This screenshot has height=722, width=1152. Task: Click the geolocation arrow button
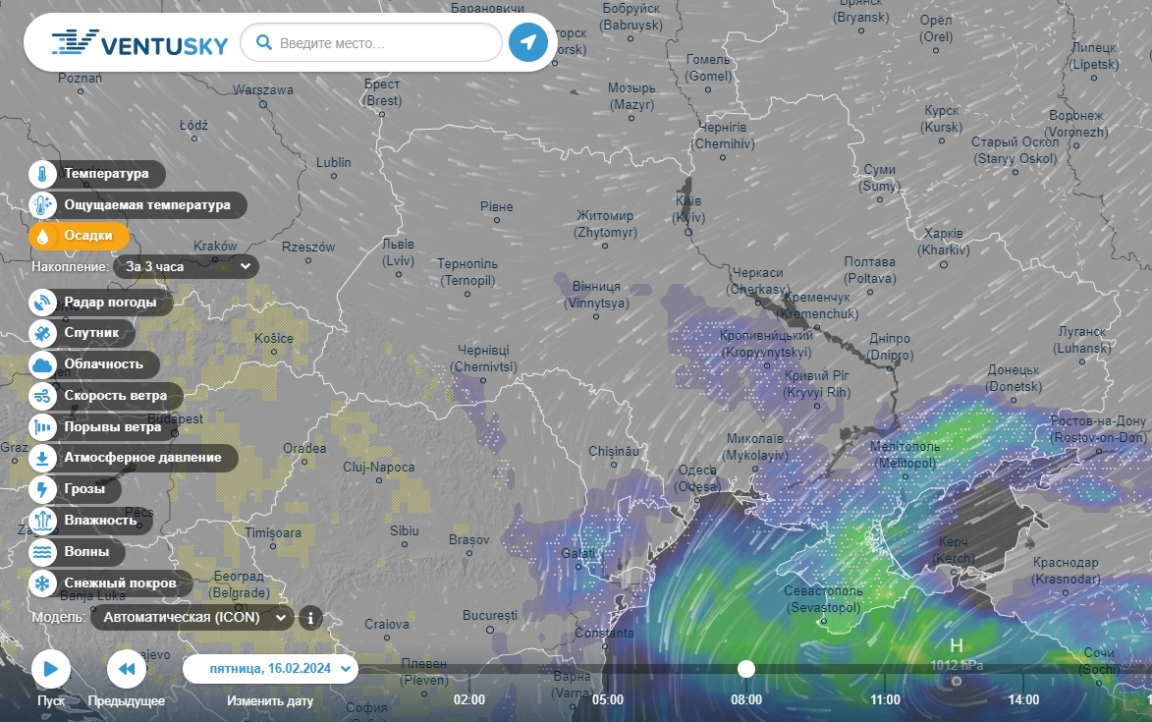point(528,42)
